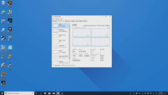The height and width of the screenshot is (95, 168).
Task: Open the Arduino desktop shortcut
Action: 3,12
